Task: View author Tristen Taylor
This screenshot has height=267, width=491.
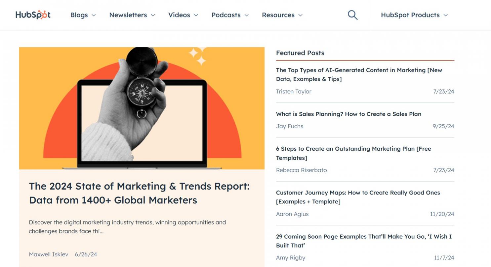Action: pyautogui.click(x=294, y=92)
